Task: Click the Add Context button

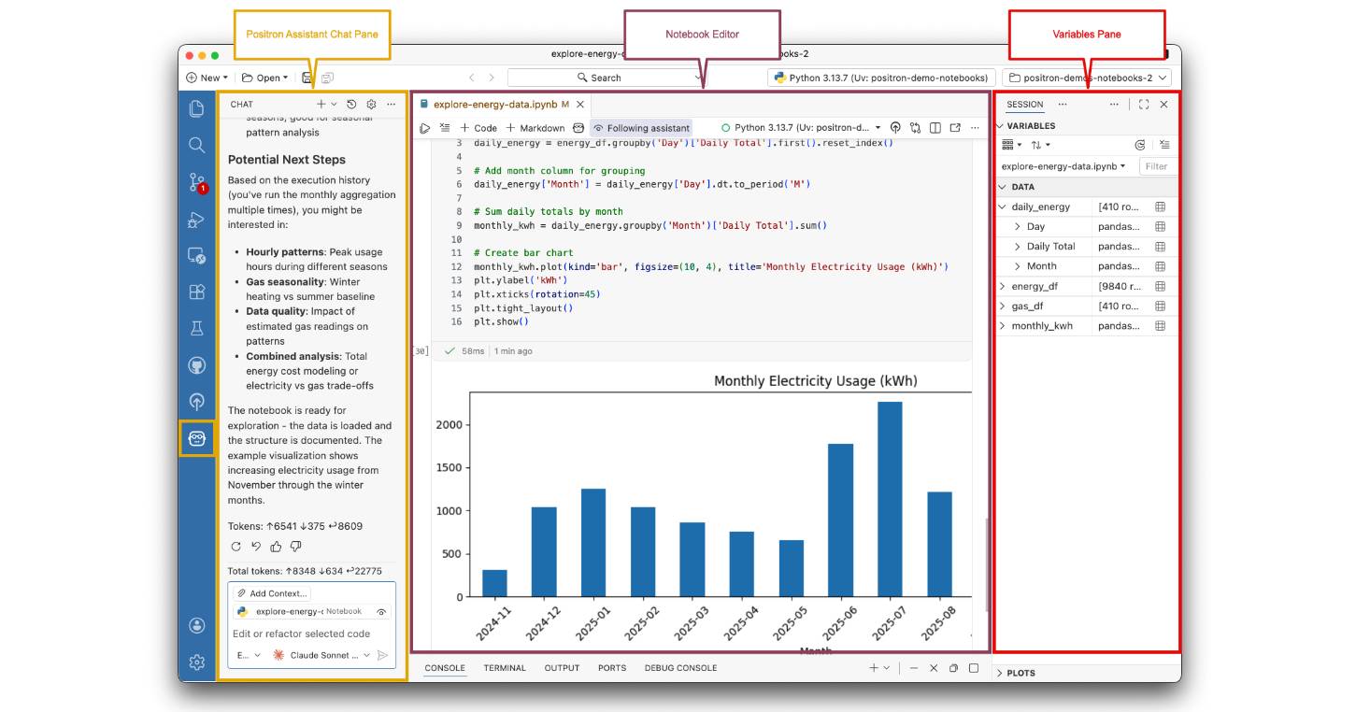Action: tap(271, 593)
